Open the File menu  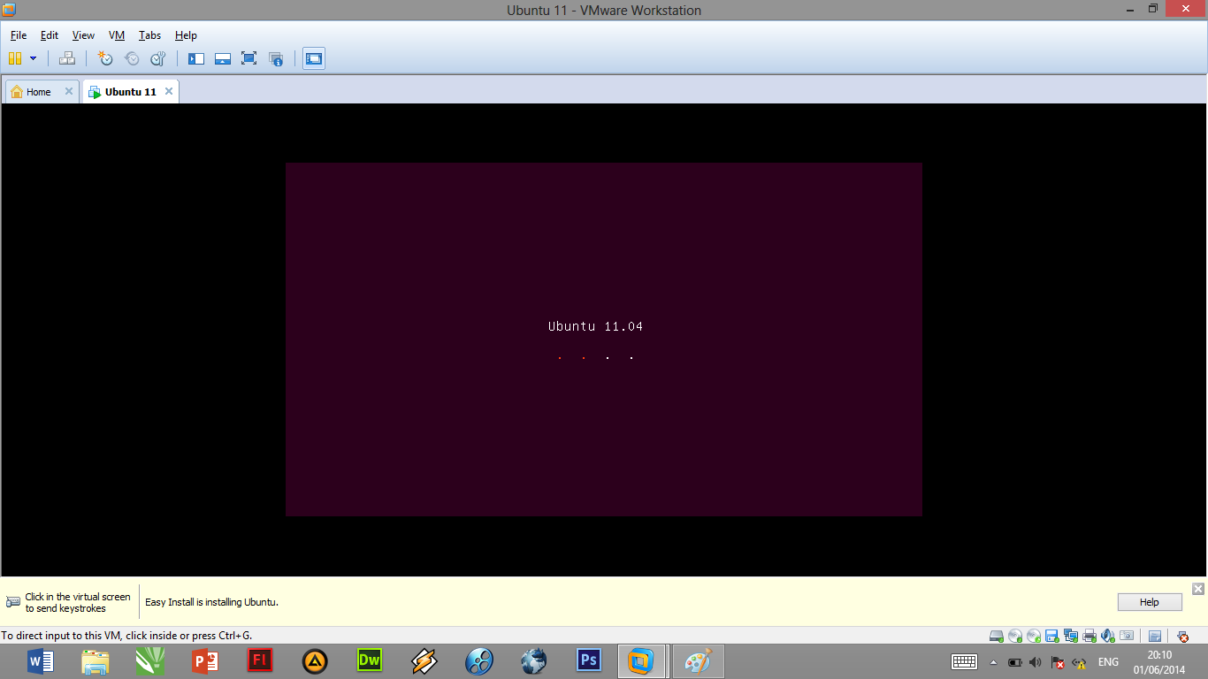tap(19, 35)
